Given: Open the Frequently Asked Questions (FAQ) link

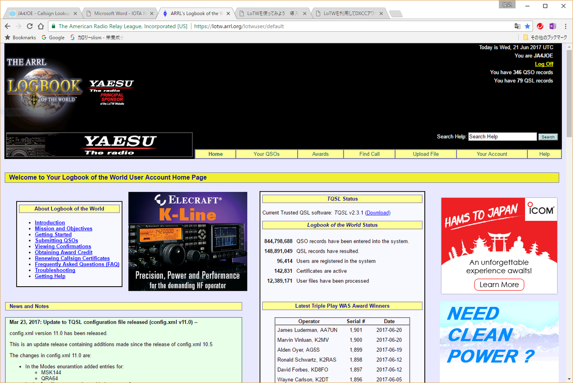Looking at the screenshot, I should (77, 264).
